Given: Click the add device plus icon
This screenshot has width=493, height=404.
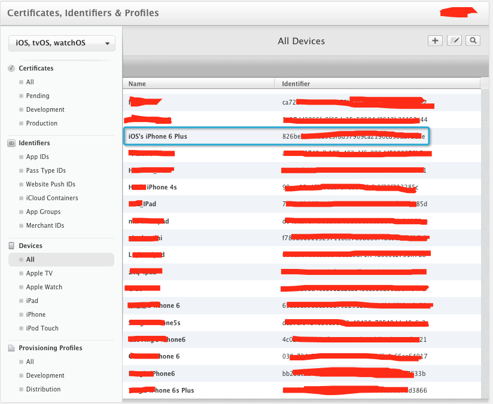Looking at the screenshot, I should (435, 41).
